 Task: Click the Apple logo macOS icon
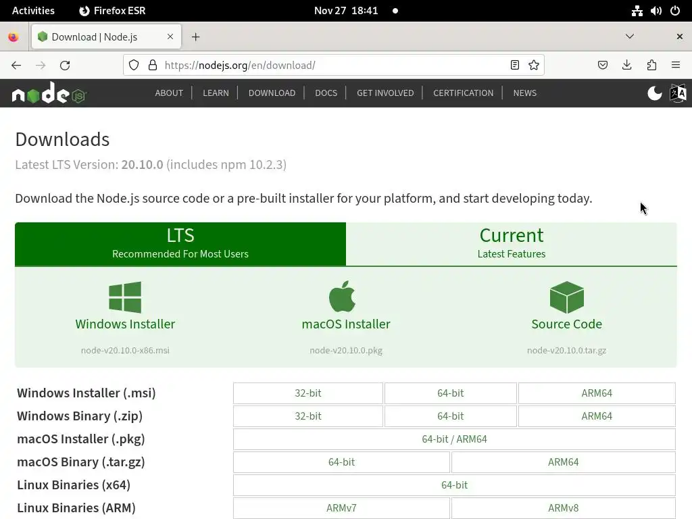pos(342,297)
